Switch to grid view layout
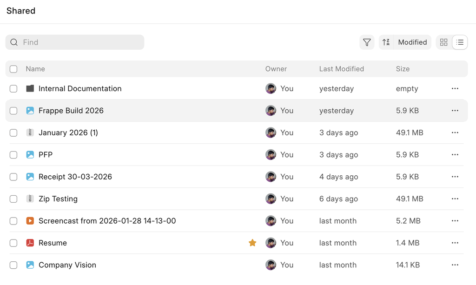 click(x=444, y=42)
